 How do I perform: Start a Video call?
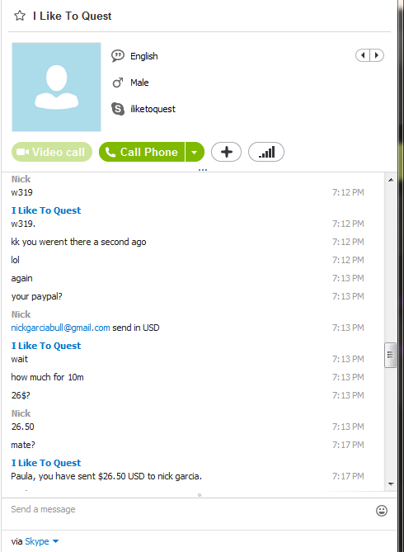[52, 152]
